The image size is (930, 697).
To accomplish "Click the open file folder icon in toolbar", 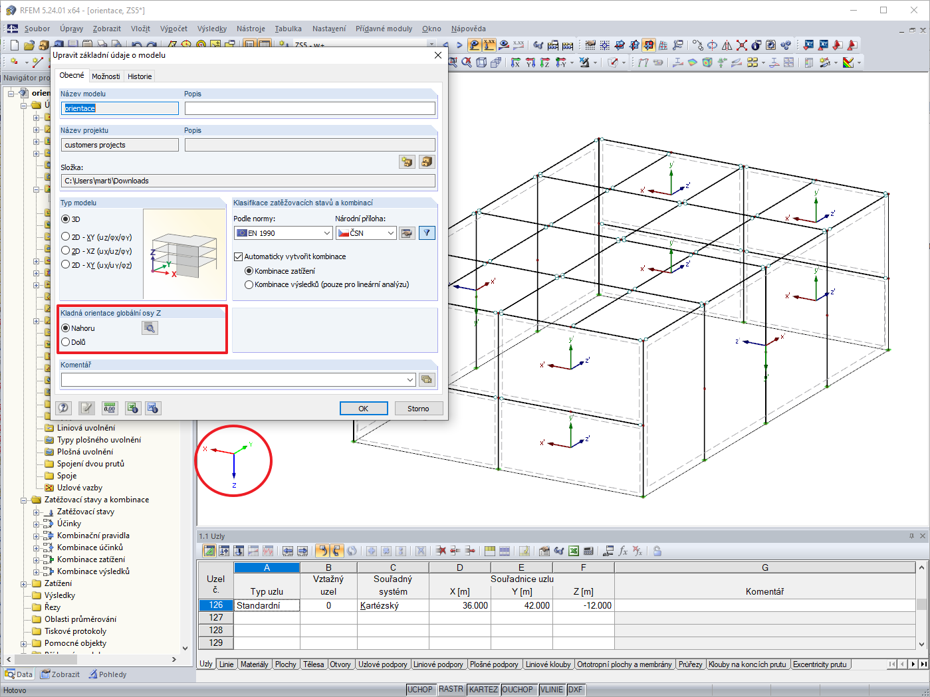I will pyautogui.click(x=29, y=45).
